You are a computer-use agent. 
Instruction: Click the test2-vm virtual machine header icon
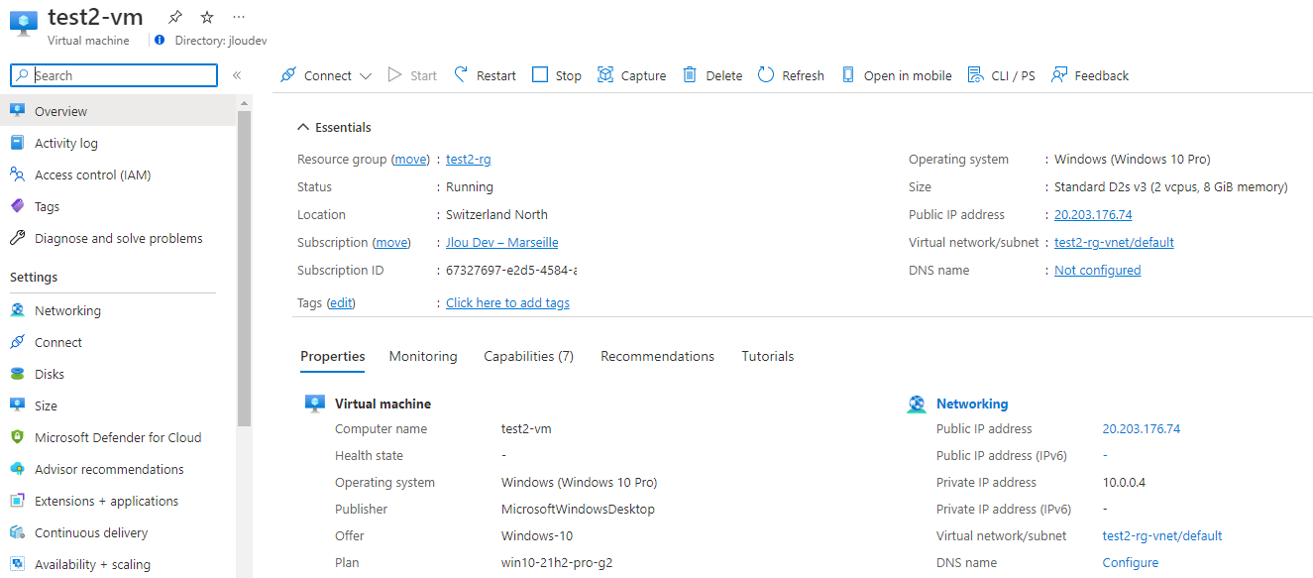22,25
